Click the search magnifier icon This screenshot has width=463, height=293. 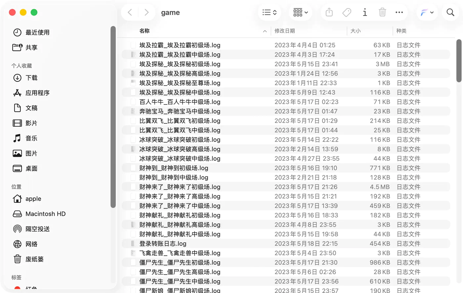coord(450,13)
